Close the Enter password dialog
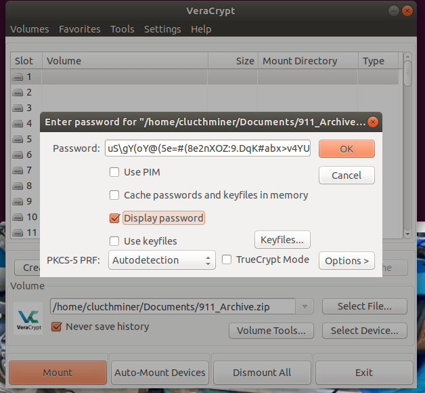 (373, 122)
